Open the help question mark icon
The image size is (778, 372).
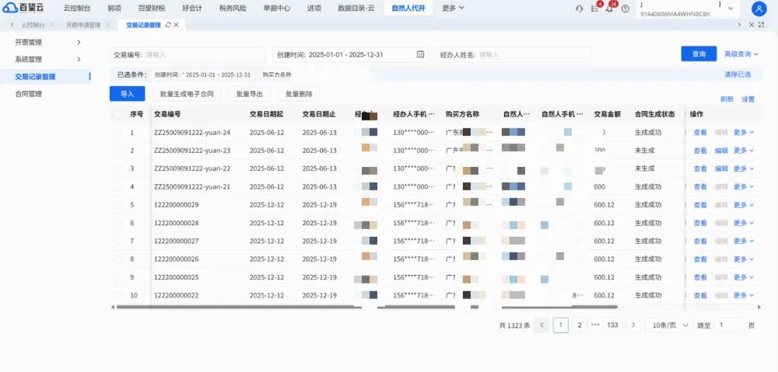626,9
